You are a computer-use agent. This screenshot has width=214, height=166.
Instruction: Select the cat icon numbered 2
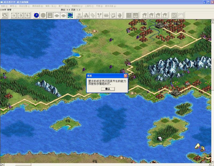(x=151, y=15)
